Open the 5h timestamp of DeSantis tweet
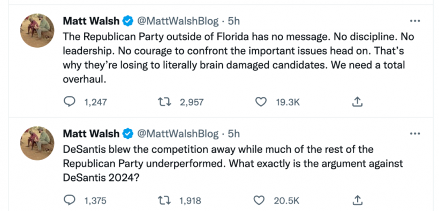439x211 pixels. click(x=233, y=134)
